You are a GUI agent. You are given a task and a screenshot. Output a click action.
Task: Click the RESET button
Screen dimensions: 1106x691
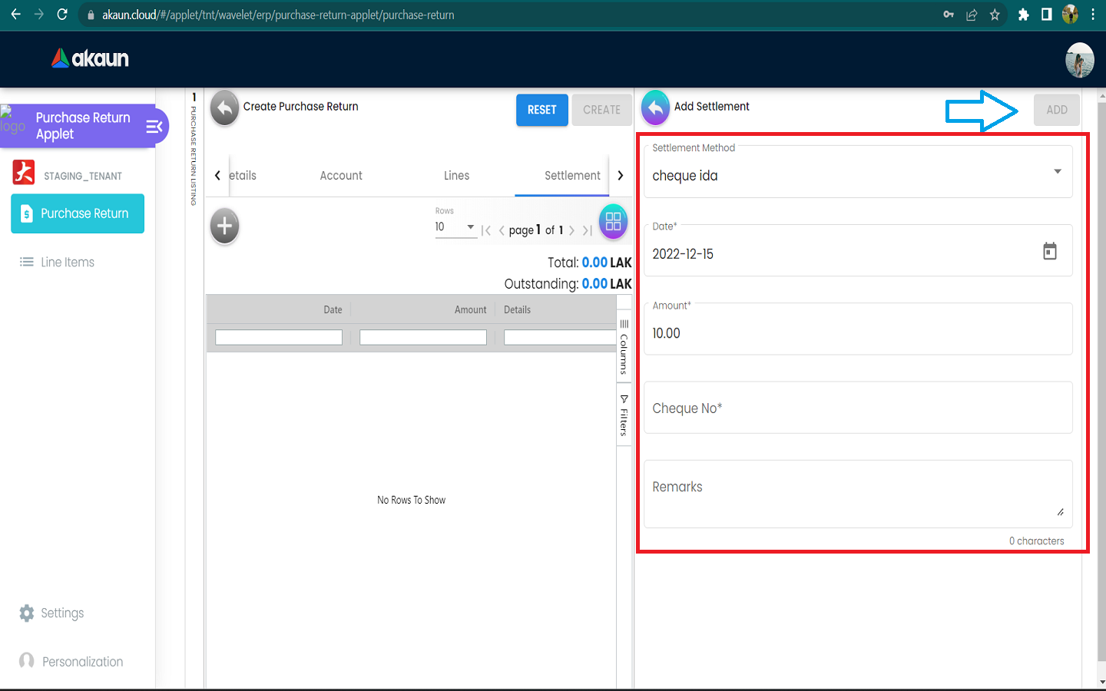tap(541, 110)
